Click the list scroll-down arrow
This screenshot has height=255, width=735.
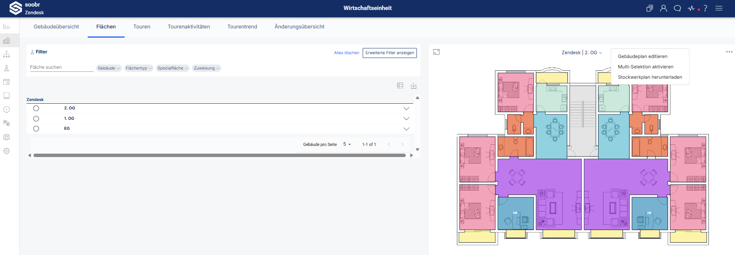pyautogui.click(x=417, y=150)
